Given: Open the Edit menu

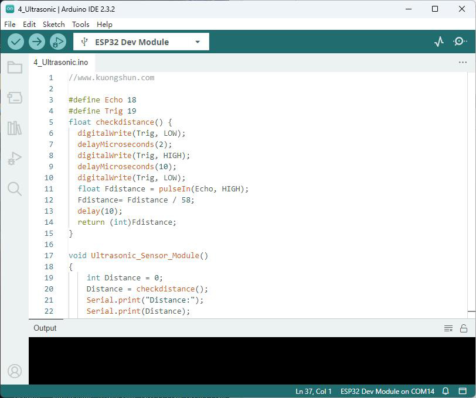Looking at the screenshot, I should [x=29, y=24].
